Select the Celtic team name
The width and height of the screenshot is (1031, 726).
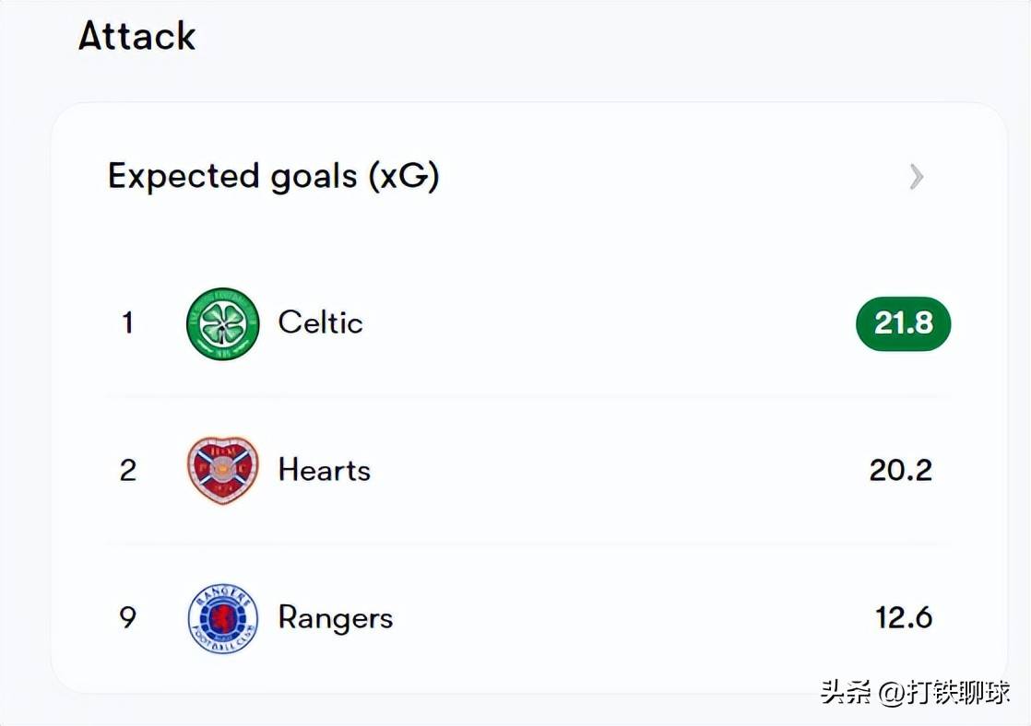click(x=320, y=323)
